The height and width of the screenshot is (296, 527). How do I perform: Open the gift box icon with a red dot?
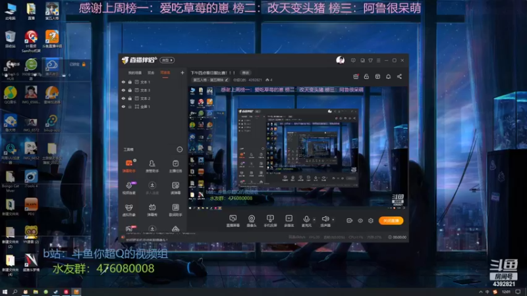pyautogui.click(x=356, y=76)
